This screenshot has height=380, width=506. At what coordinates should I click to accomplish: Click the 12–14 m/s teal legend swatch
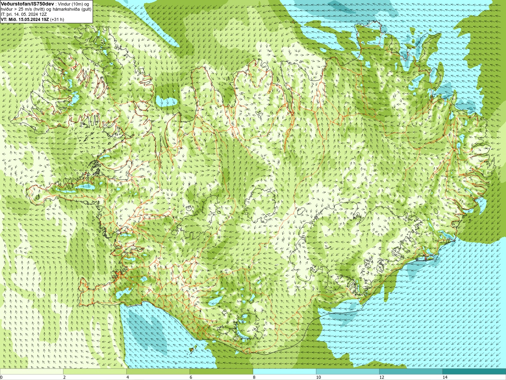(411, 371)
